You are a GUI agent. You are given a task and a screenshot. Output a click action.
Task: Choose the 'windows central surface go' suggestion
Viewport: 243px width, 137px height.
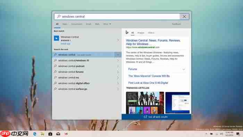[84, 89]
